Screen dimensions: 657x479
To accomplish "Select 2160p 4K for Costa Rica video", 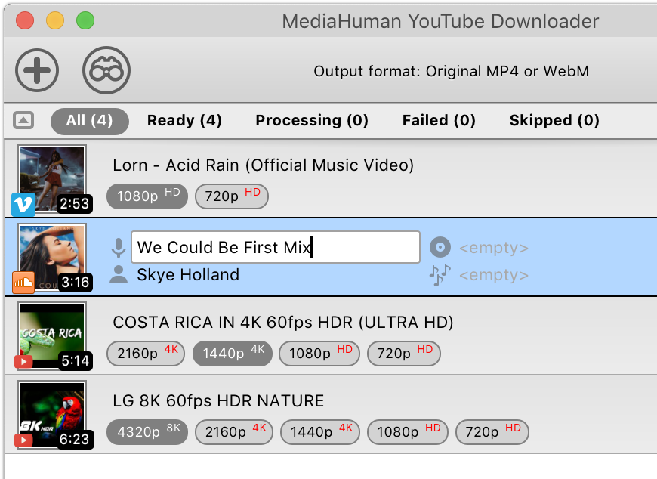I will pos(147,353).
